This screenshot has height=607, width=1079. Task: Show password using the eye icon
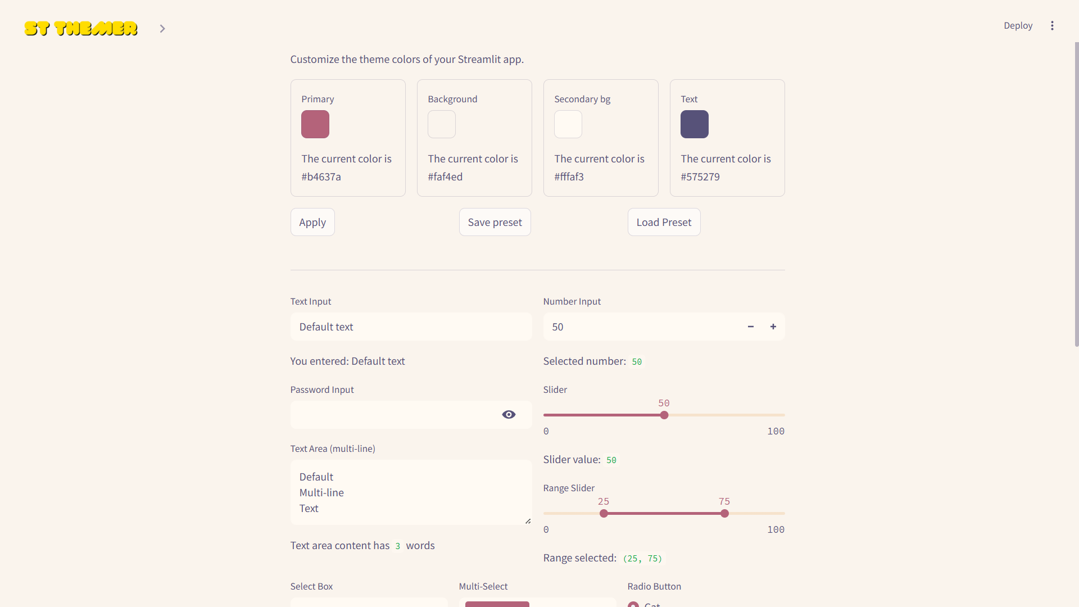click(x=509, y=415)
